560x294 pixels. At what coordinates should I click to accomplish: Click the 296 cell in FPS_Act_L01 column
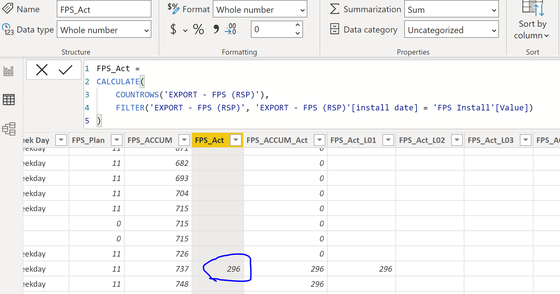click(x=361, y=269)
